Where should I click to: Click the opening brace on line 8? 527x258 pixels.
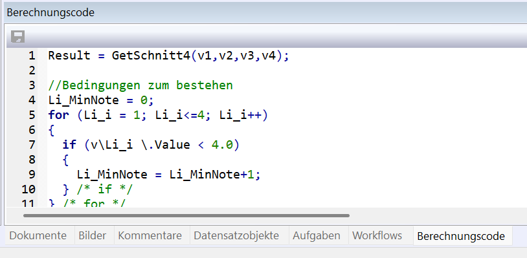[65, 160]
